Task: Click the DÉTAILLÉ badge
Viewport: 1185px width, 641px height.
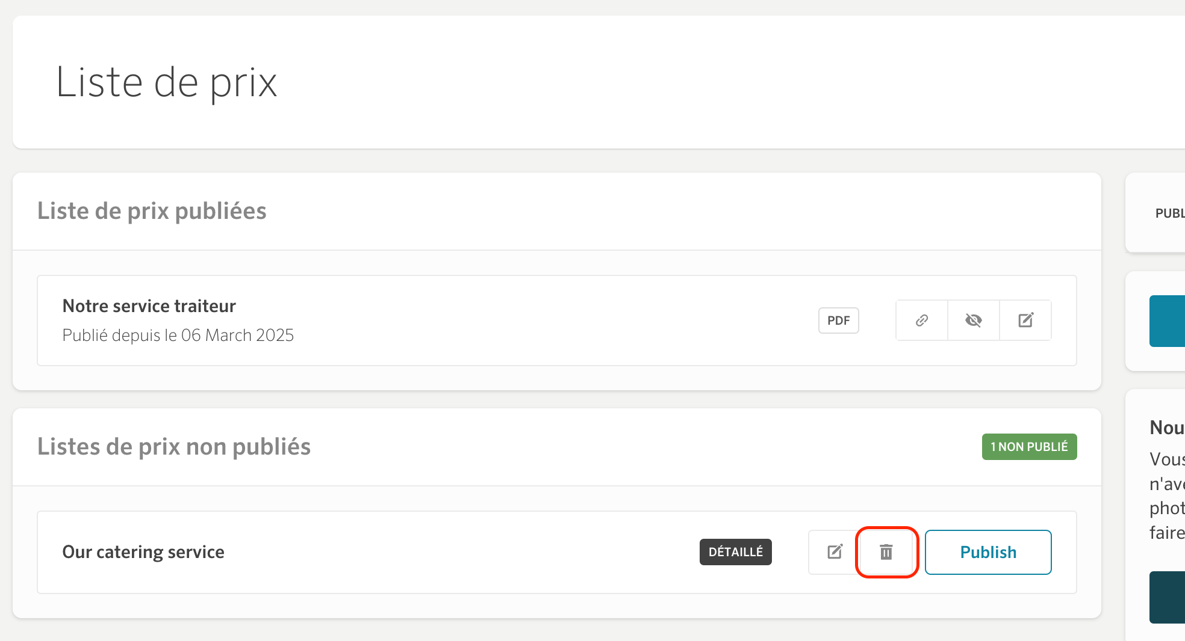Action: tap(735, 552)
